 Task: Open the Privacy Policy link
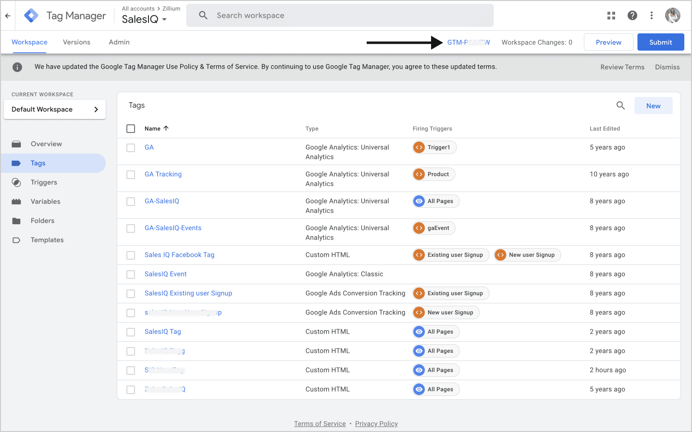click(x=376, y=424)
